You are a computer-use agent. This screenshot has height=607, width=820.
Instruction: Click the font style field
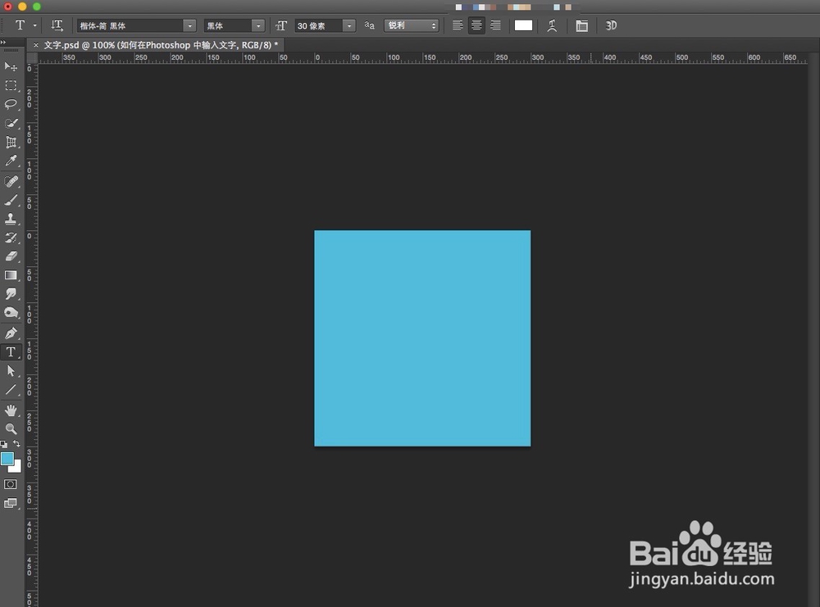[228, 25]
